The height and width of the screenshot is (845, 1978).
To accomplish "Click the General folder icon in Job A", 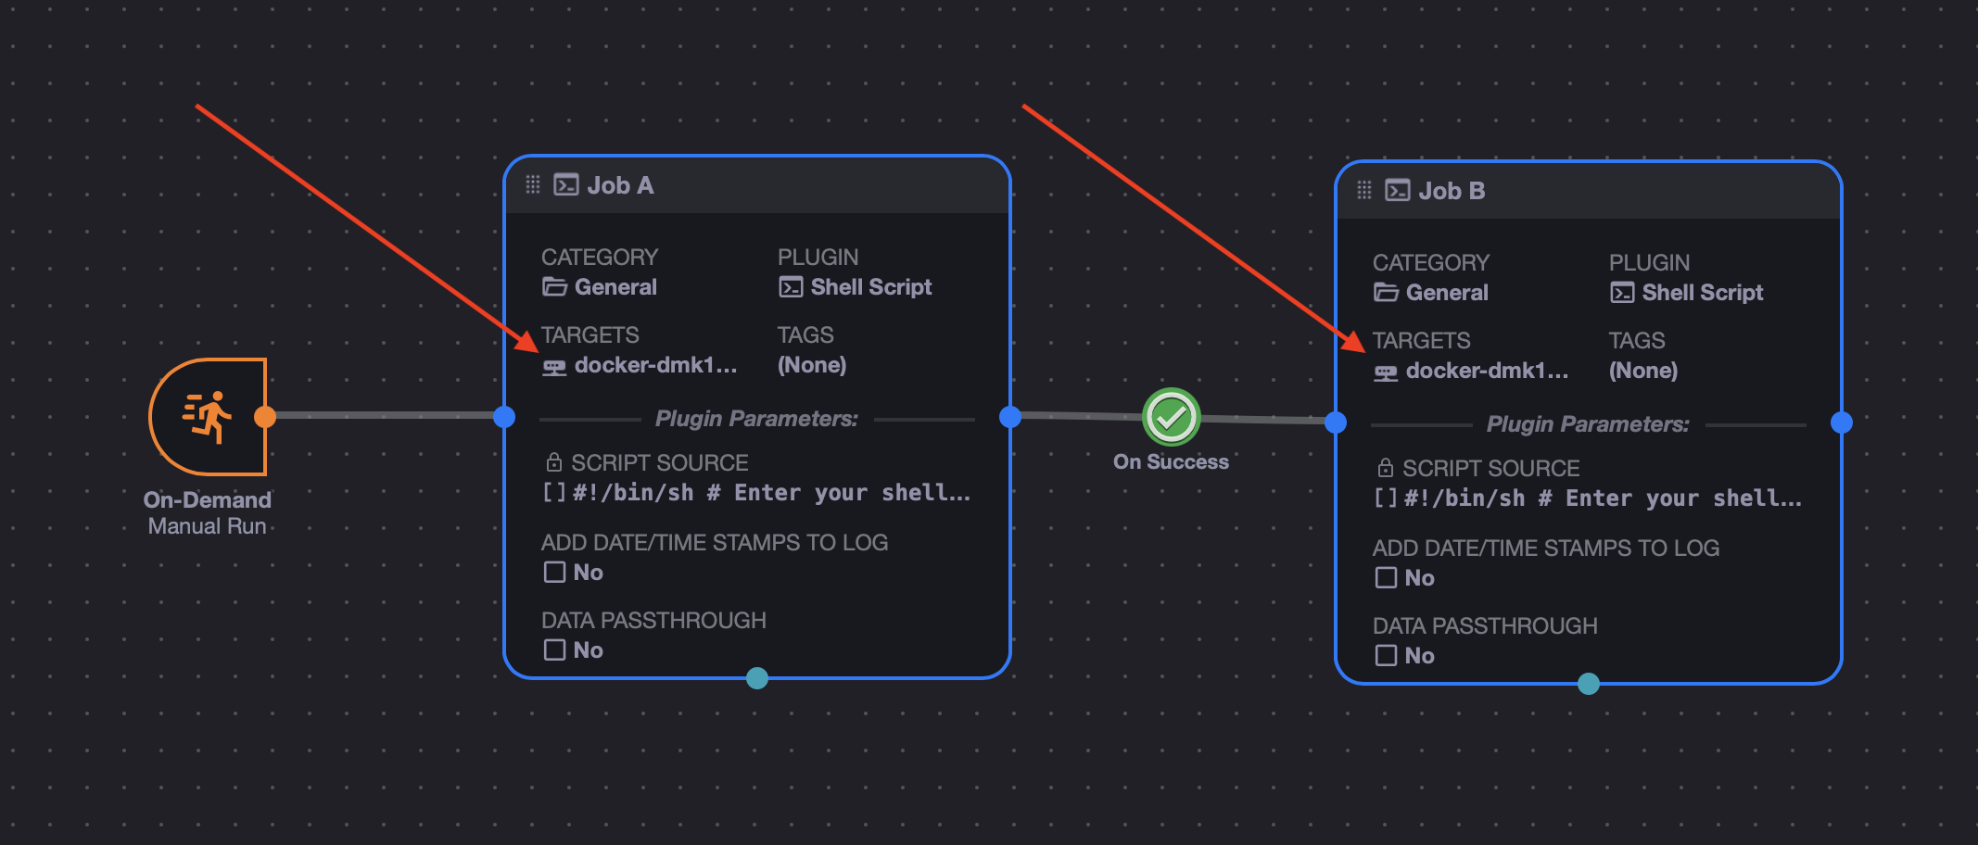I will tap(554, 287).
